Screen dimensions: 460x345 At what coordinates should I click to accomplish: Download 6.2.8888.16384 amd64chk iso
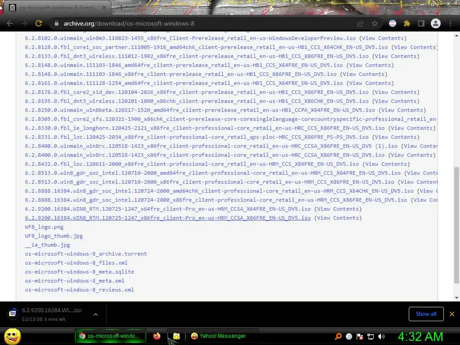tap(219, 191)
